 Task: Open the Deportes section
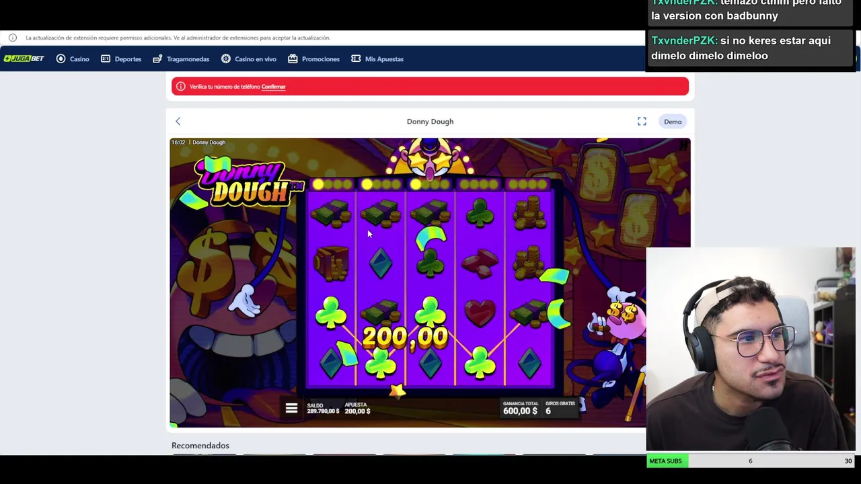click(121, 59)
